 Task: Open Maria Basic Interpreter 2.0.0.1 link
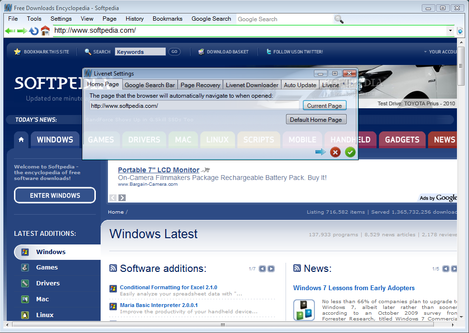159,305
